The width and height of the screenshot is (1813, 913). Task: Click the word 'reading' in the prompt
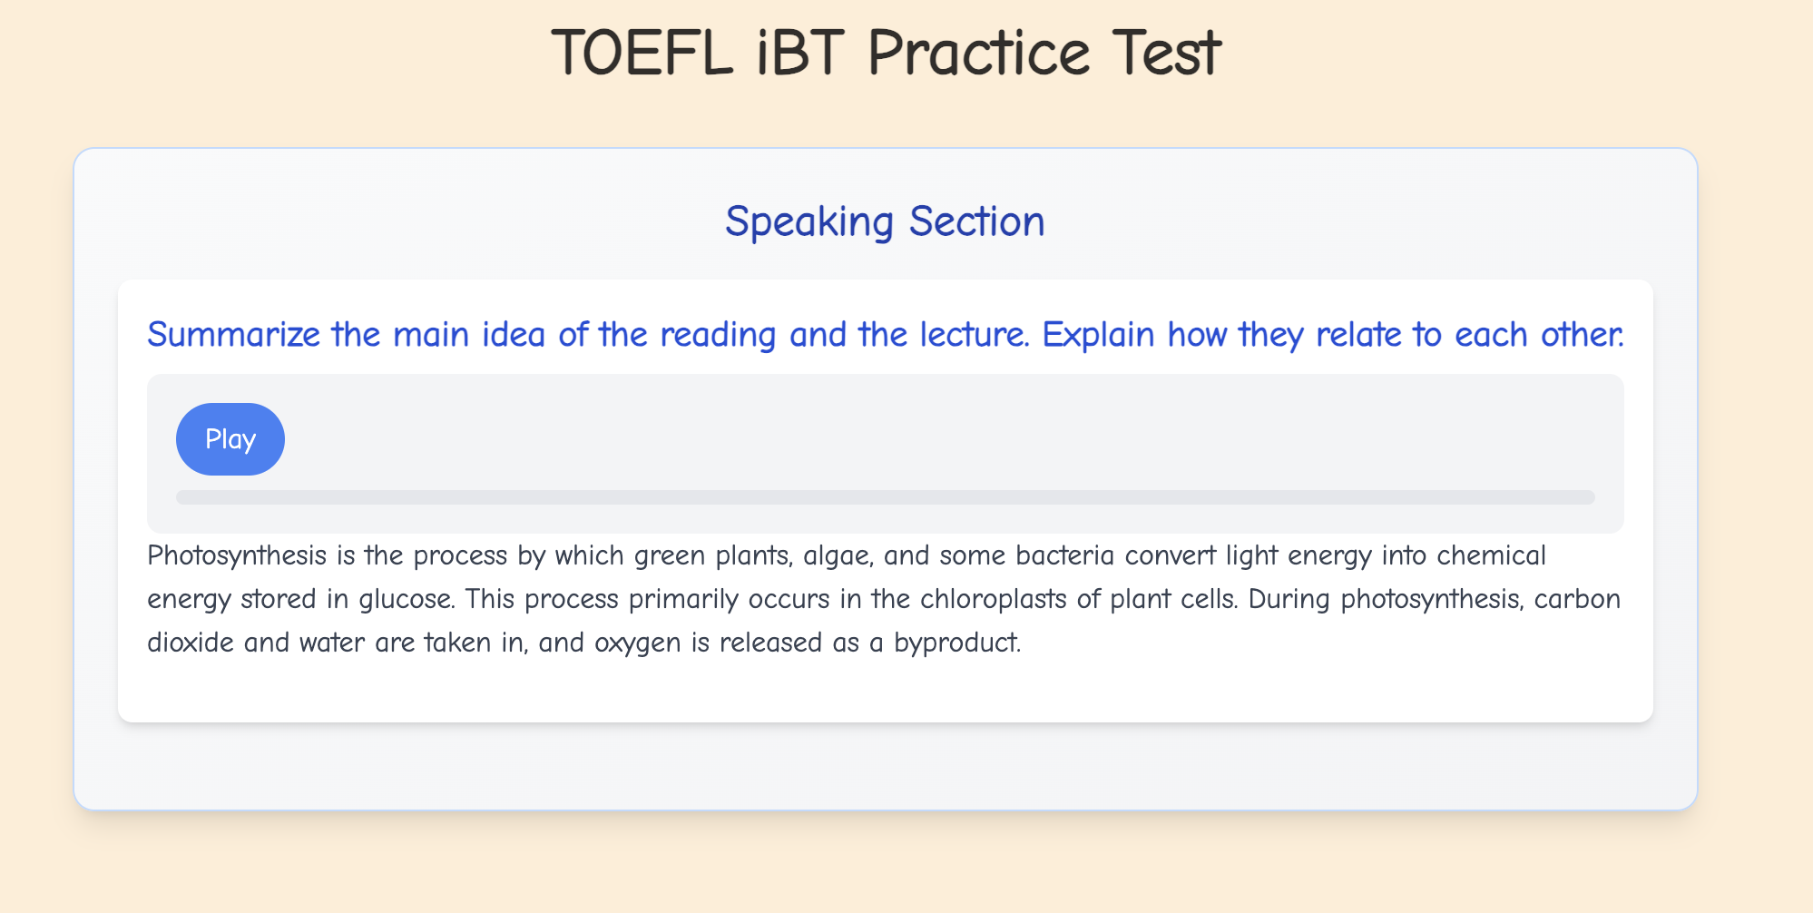pos(717,335)
